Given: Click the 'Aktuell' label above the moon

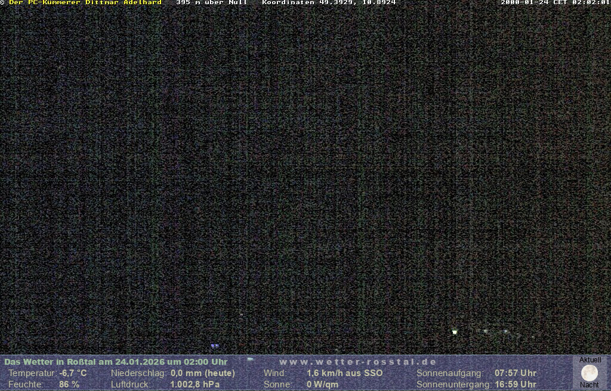Looking at the screenshot, I should (x=590, y=360).
